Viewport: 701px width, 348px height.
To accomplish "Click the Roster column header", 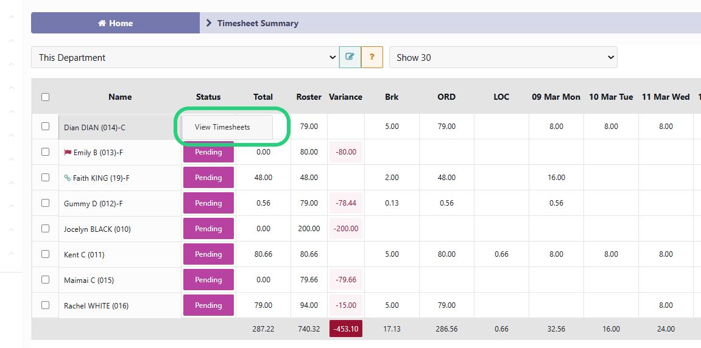I will pos(309,97).
